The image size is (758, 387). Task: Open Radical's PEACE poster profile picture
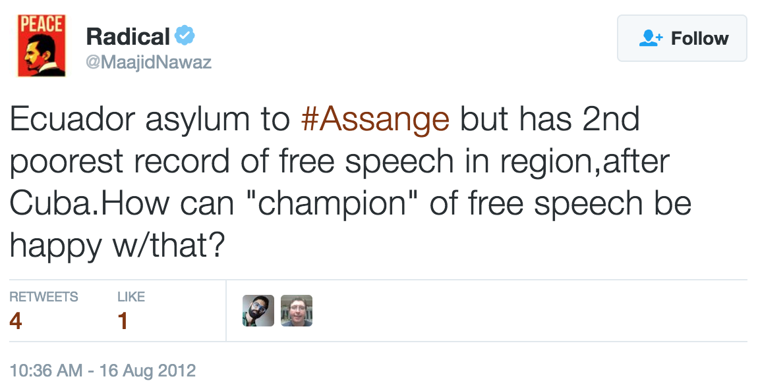point(41,45)
